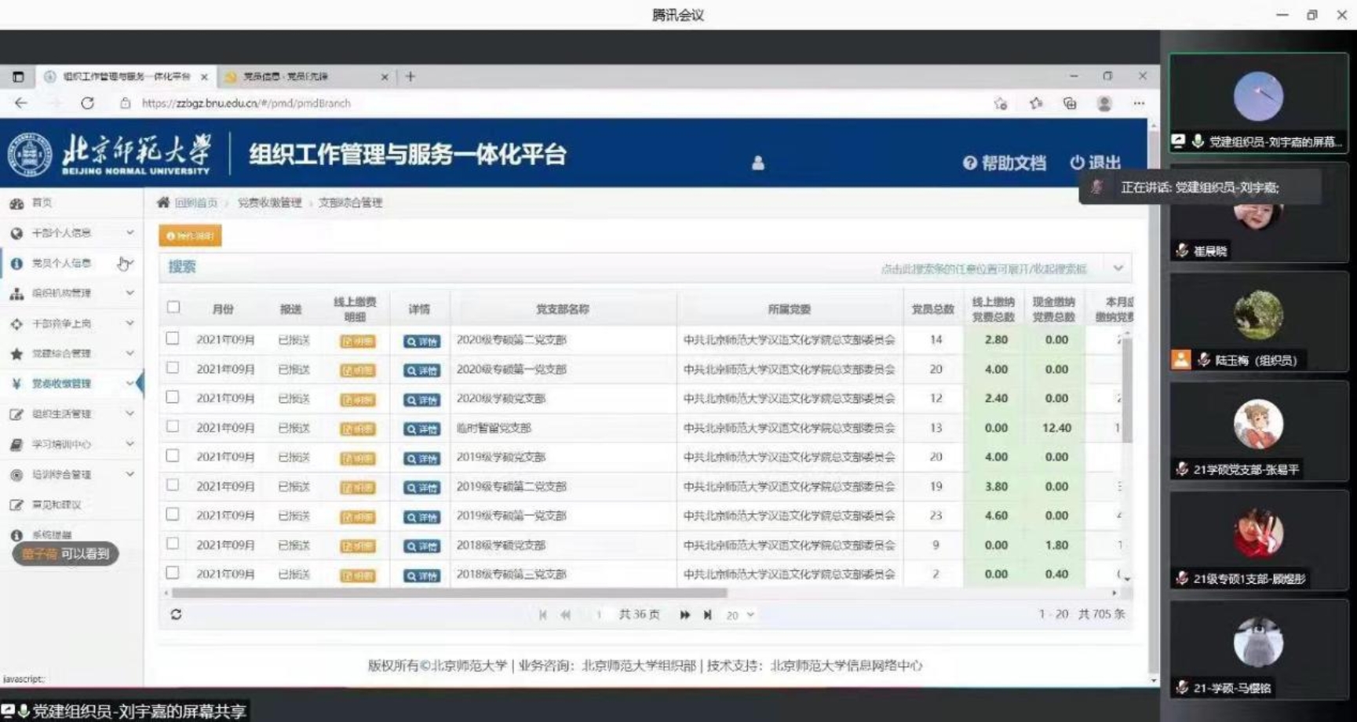
Task: Open the 组织生活管理 edit icon
Action: (x=16, y=414)
